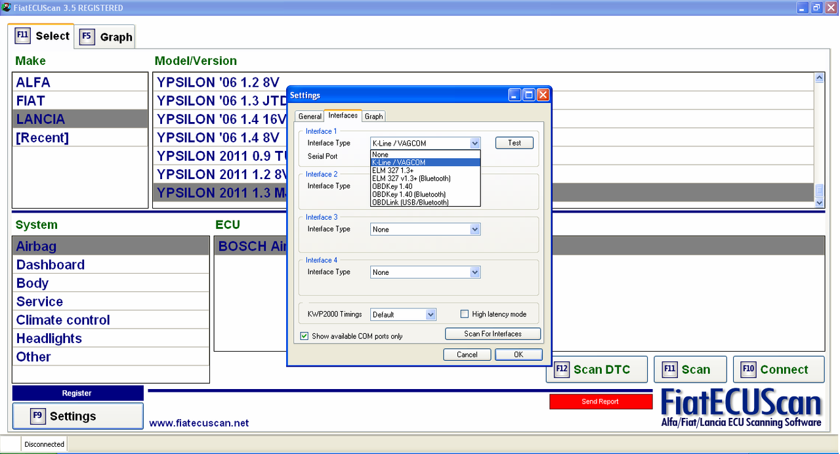Open General tab in Settings dialog

[310, 116]
